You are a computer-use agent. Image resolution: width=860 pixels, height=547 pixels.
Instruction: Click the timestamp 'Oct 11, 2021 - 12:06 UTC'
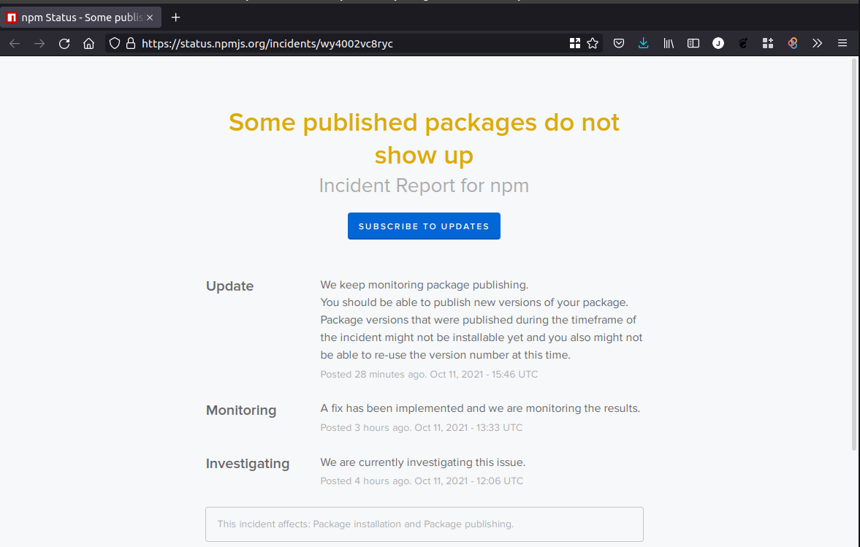point(469,481)
